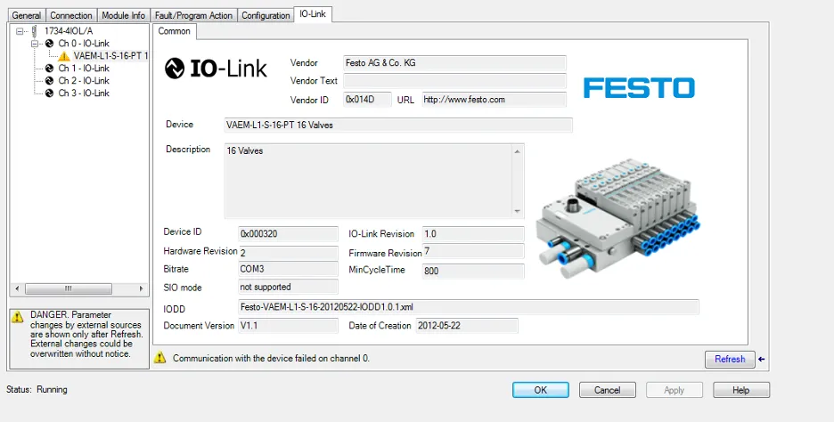The width and height of the screenshot is (834, 422).
Task: Click the tree right scroll arrow
Action: pyautogui.click(x=141, y=288)
